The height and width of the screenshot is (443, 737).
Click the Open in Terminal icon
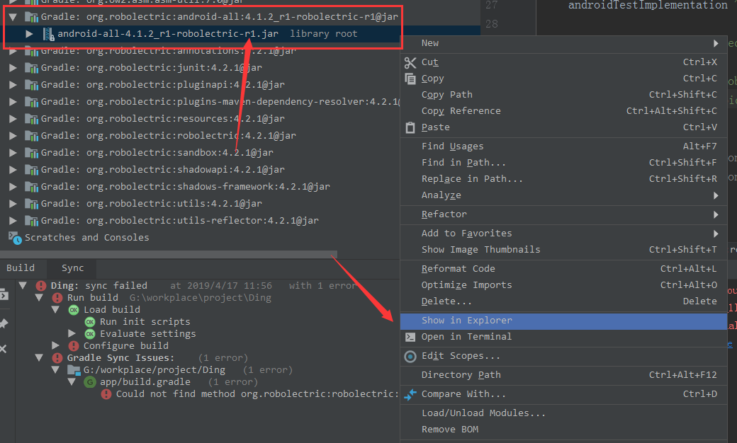pyautogui.click(x=410, y=337)
